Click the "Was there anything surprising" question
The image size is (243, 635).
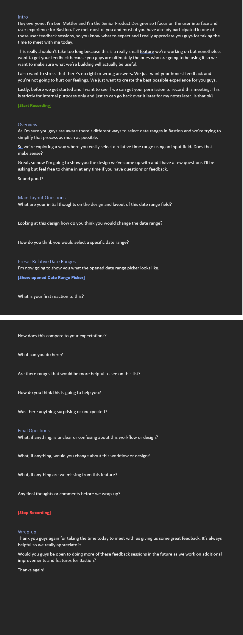(x=63, y=412)
